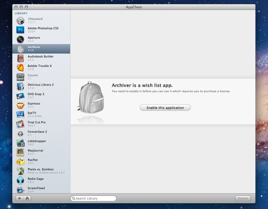Click 1Password version 3.8.17 text
The image size is (268, 209).
(x=31, y=22)
